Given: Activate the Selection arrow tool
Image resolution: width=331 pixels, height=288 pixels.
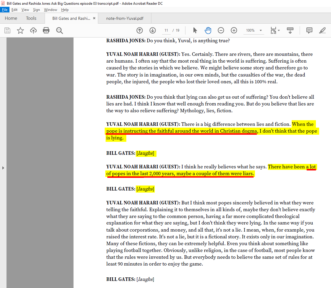Looking at the screenshot, I should click(x=195, y=30).
